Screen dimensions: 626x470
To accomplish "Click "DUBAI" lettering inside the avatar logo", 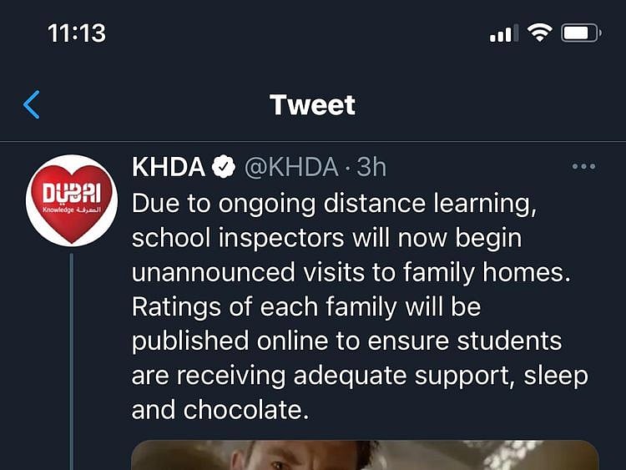I will [71, 194].
